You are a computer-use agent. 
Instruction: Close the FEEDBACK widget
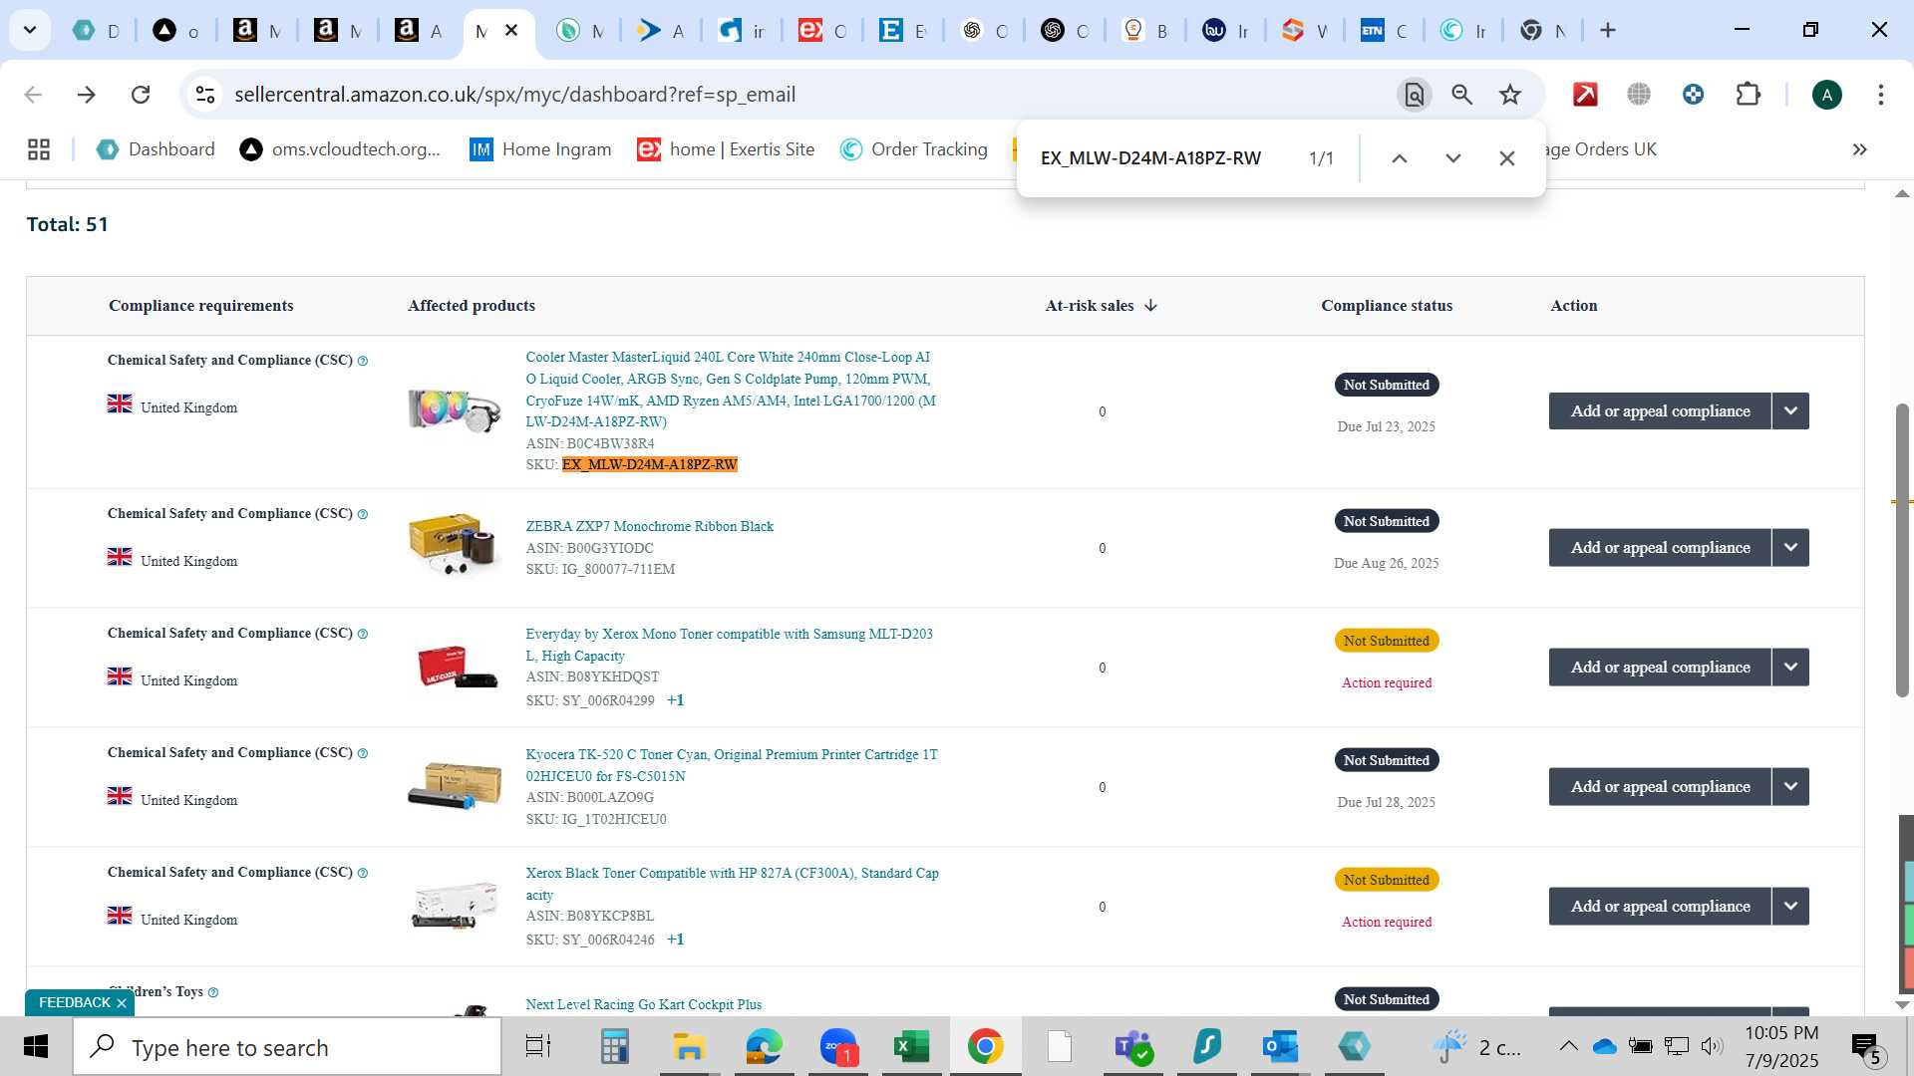point(122,1003)
